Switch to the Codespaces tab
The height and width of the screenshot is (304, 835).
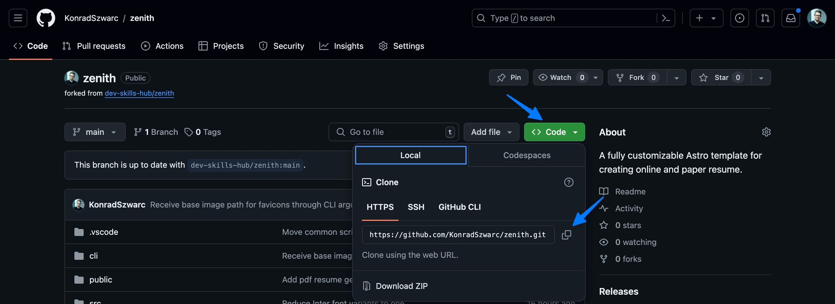click(x=527, y=155)
